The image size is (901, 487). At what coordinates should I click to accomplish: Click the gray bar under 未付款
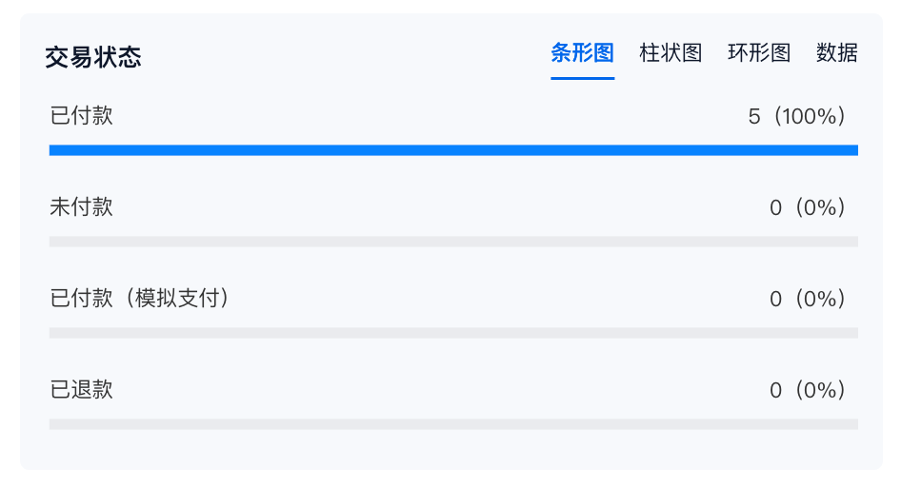click(453, 242)
